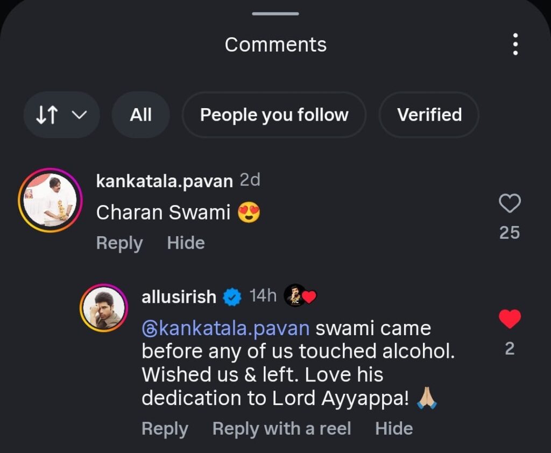Filter comments by People you follow
This screenshot has height=453, width=551.
[274, 115]
